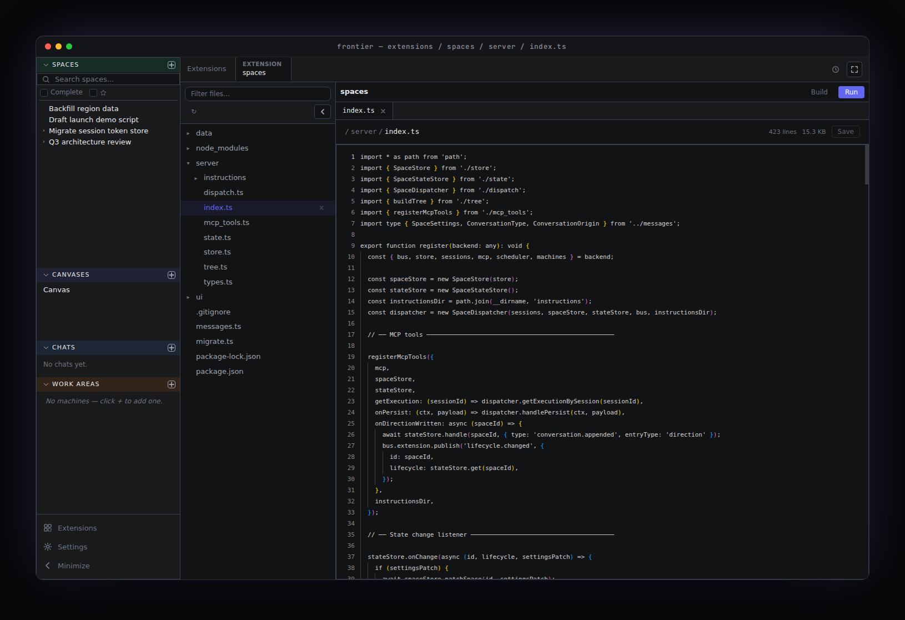Collapse the CHATS section
Image resolution: width=905 pixels, height=620 pixels.
[x=46, y=348]
